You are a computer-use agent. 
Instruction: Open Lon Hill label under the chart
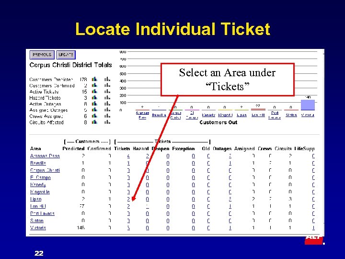coord(258,115)
